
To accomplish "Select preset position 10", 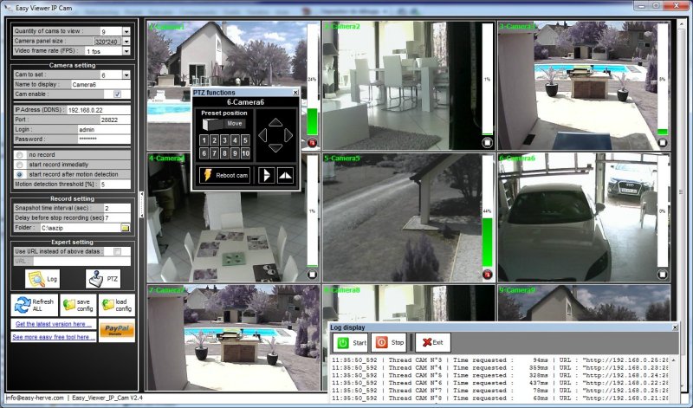I will tap(245, 153).
